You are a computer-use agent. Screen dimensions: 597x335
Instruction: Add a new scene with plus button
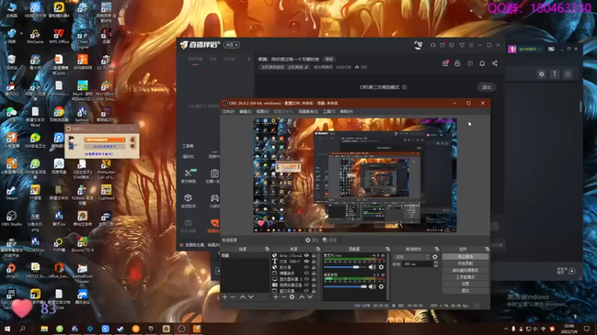(x=225, y=296)
